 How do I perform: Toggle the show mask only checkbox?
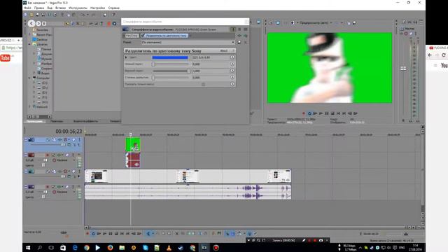204,84
